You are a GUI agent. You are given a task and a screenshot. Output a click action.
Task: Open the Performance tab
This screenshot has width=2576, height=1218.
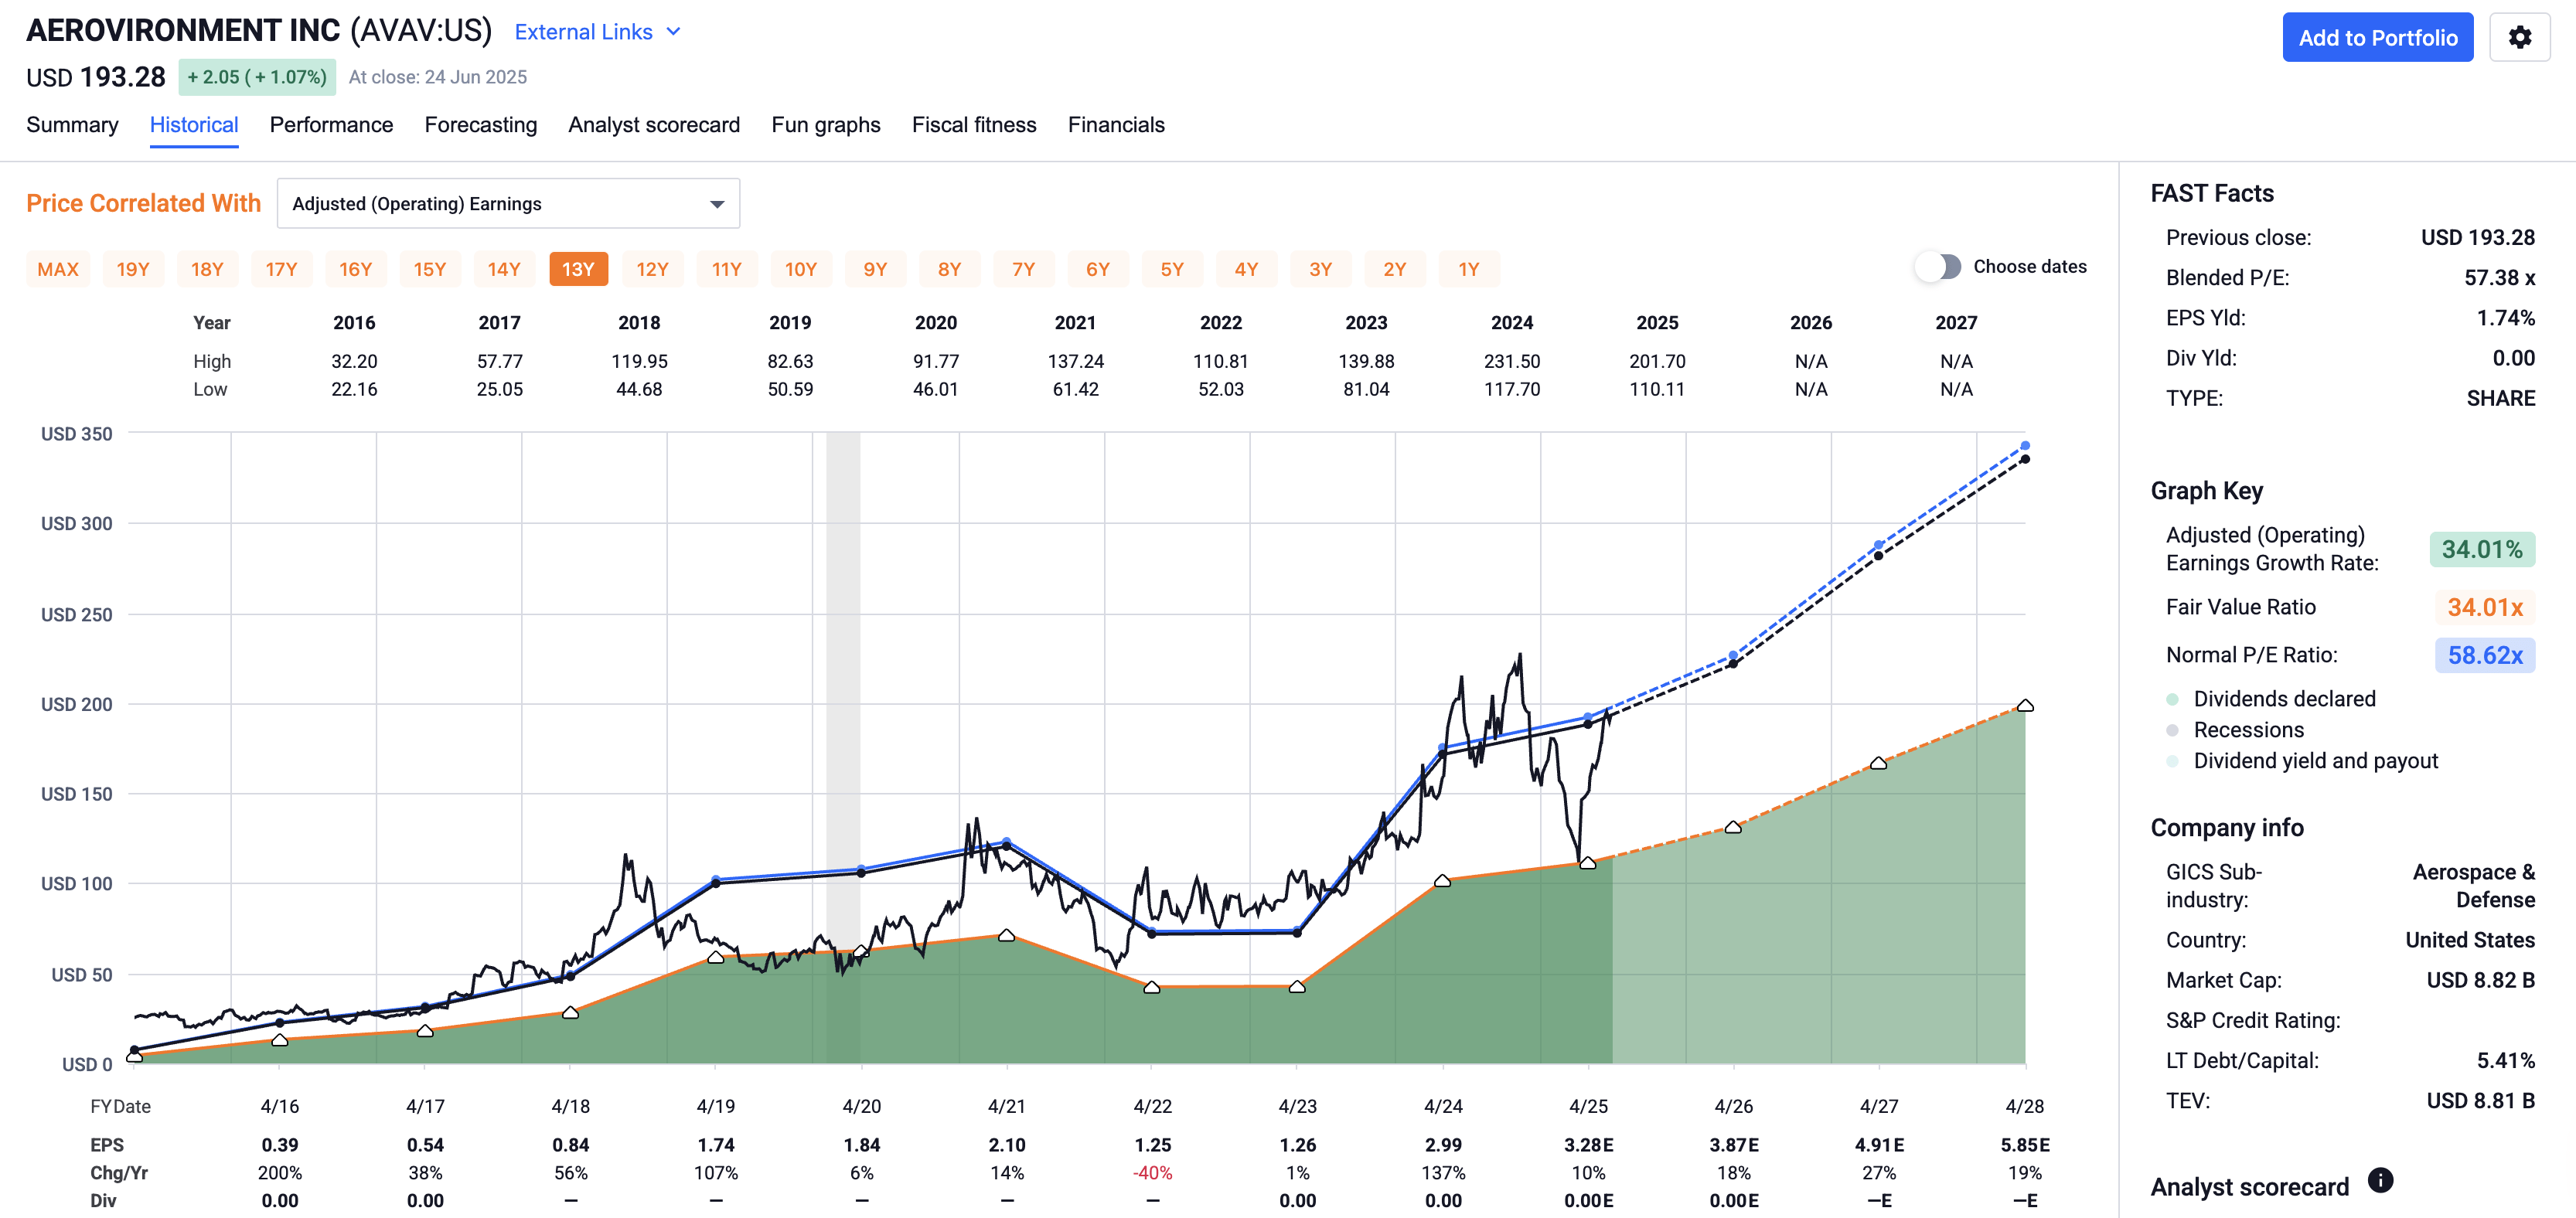331,125
